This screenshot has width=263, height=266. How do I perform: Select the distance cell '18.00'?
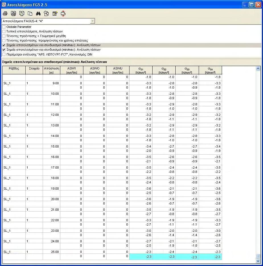coord(52,178)
